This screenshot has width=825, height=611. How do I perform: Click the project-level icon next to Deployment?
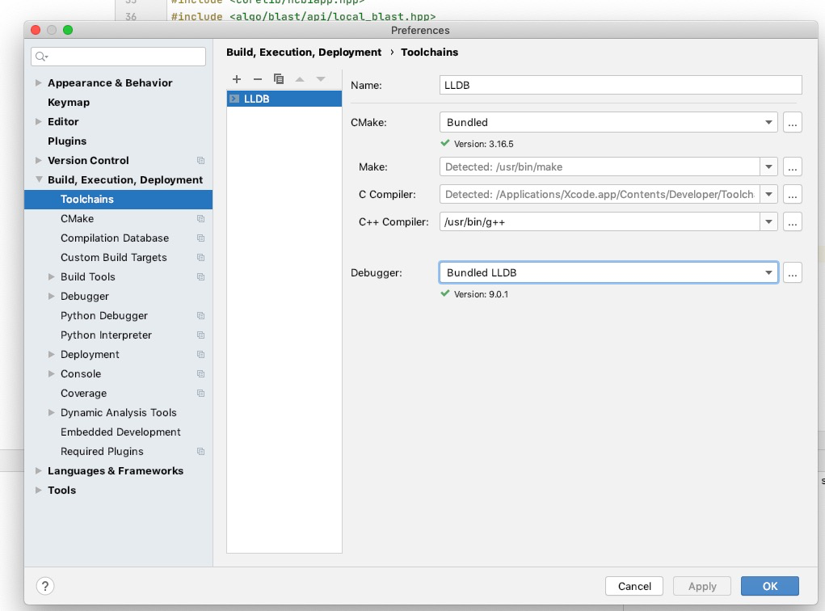[200, 355]
